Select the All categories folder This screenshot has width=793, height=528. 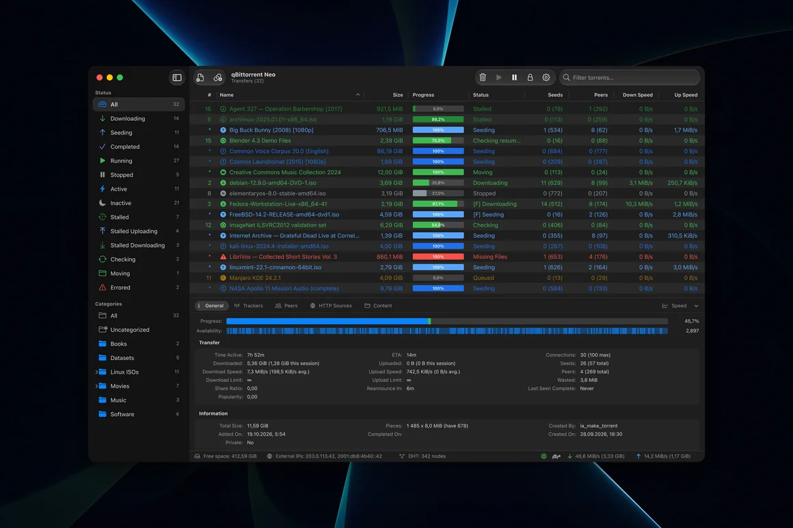click(x=139, y=316)
